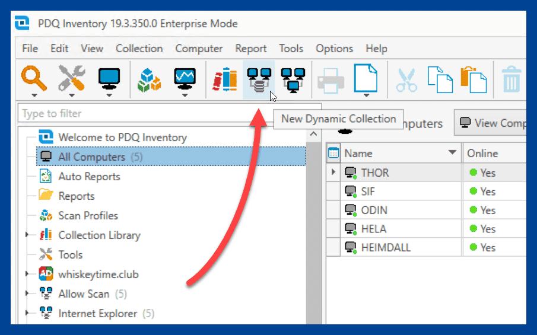Open the wrench and screwdriver Tools toolbar icon
Viewport: 537px width, 335px height.
tap(72, 78)
